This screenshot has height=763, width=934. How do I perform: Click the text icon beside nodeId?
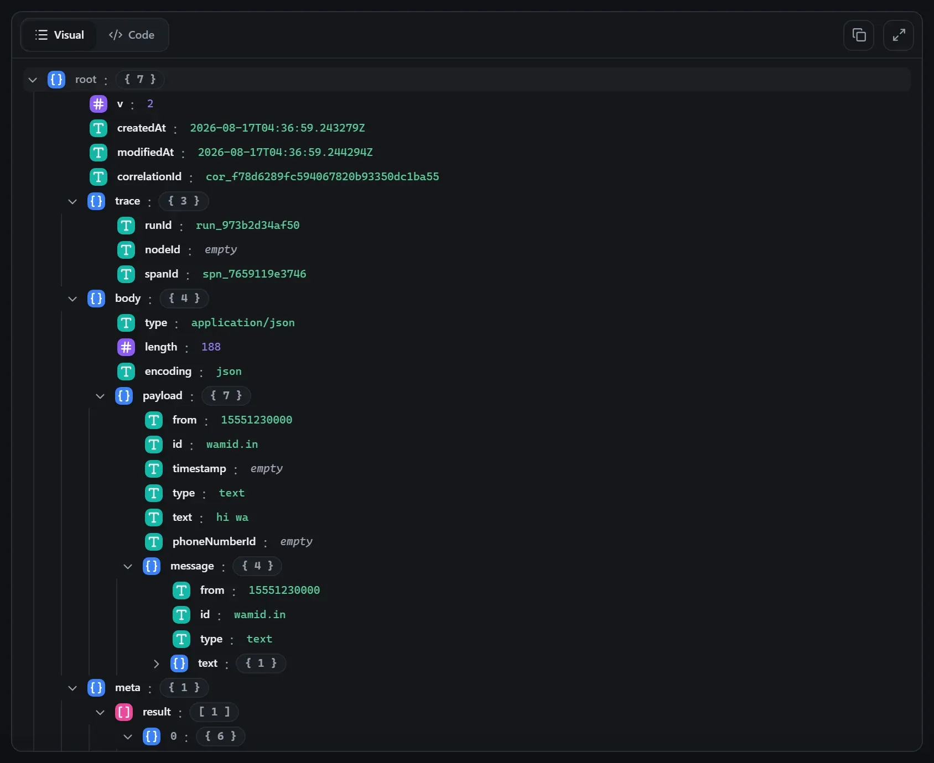(x=126, y=250)
